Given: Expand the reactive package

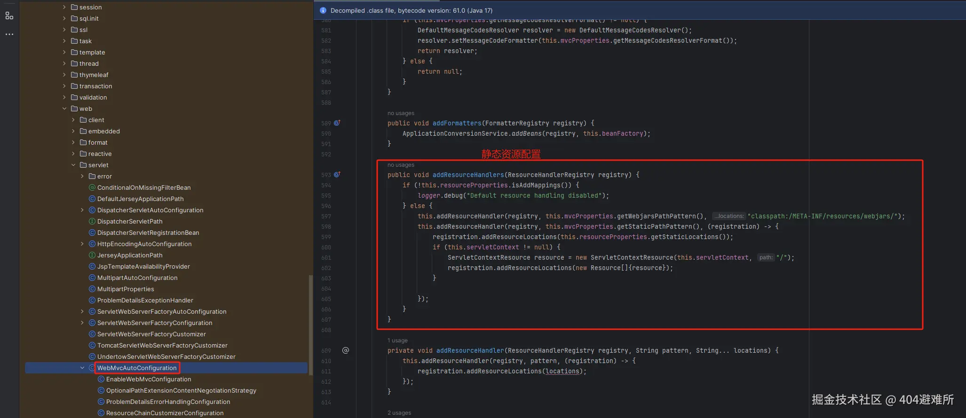Looking at the screenshot, I should coord(73,154).
